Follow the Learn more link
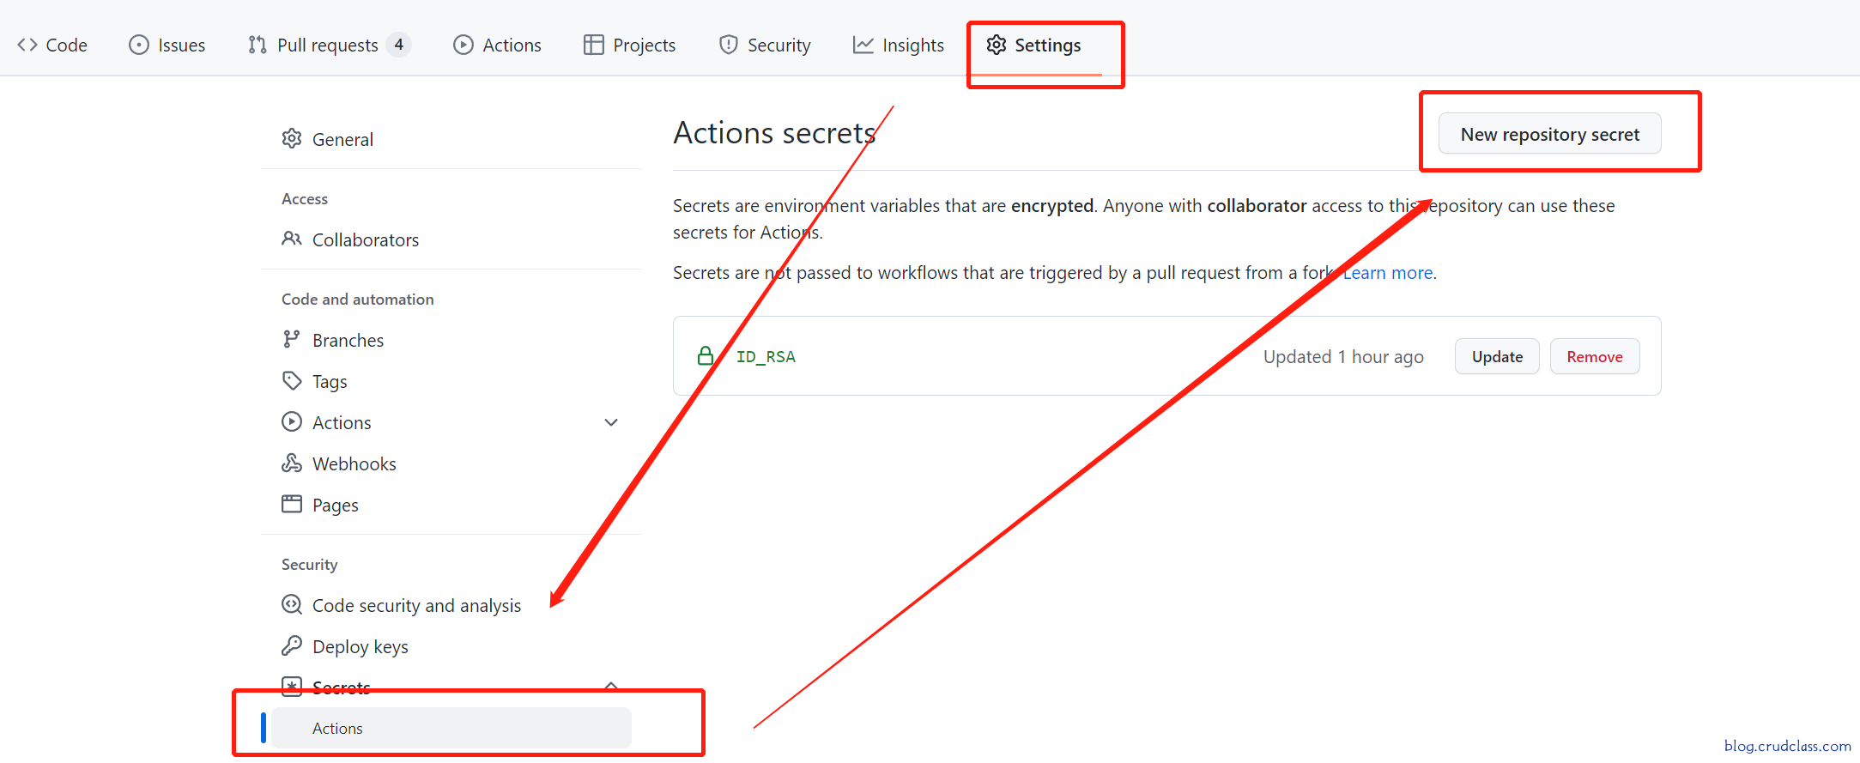1860x763 pixels. coord(1388,273)
